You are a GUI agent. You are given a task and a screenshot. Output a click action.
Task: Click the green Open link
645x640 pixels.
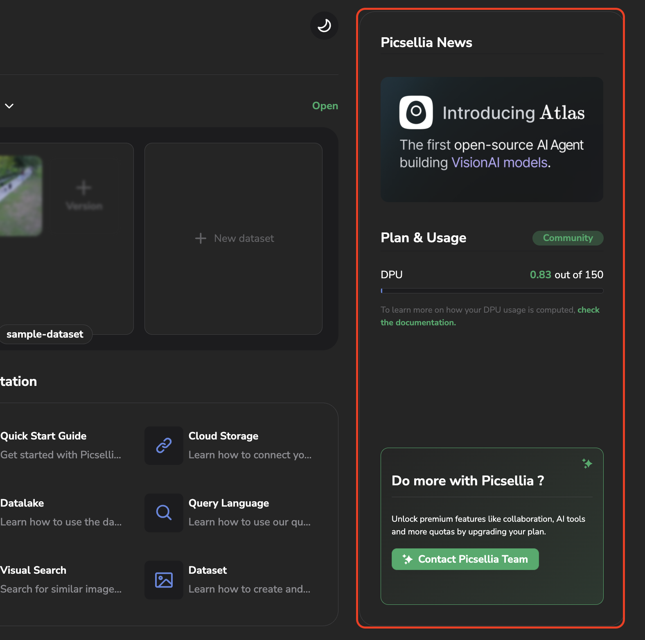point(325,106)
